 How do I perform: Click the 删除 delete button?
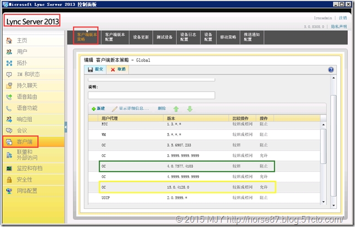pyautogui.click(x=162, y=109)
